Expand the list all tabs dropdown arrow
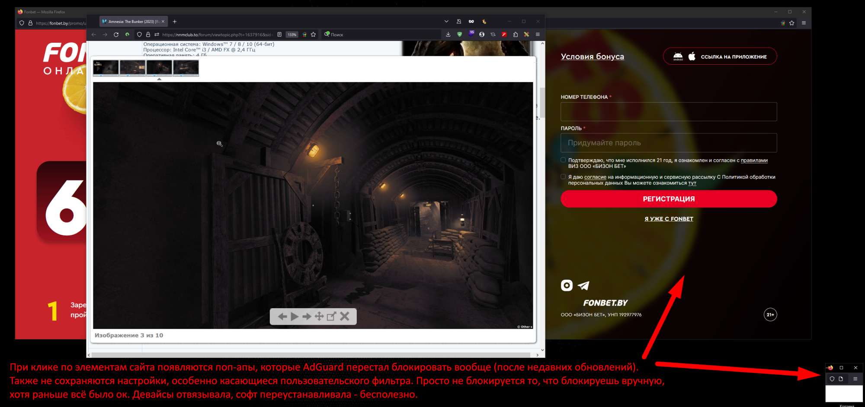Viewport: 865px width, 407px height. click(446, 22)
